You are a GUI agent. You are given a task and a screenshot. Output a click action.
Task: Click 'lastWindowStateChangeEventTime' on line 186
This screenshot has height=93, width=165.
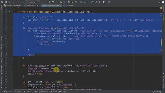point(46,71)
